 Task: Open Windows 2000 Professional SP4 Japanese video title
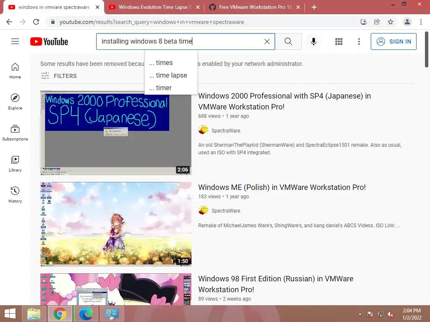click(x=284, y=101)
